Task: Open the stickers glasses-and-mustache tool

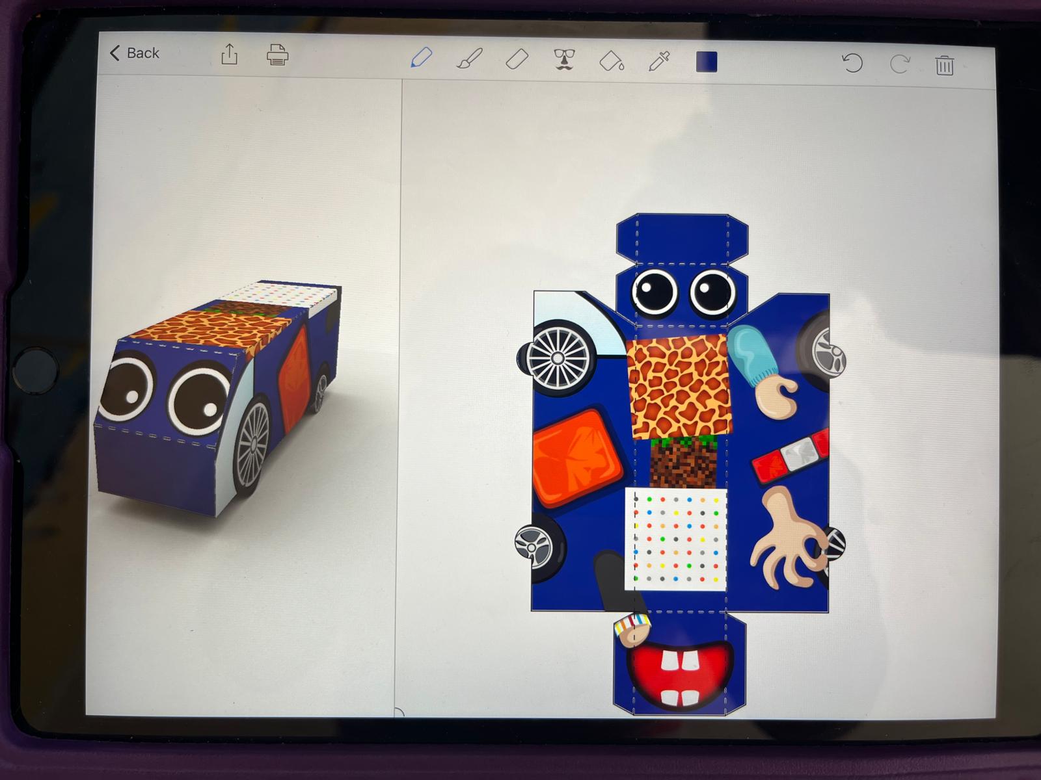Action: [564, 60]
